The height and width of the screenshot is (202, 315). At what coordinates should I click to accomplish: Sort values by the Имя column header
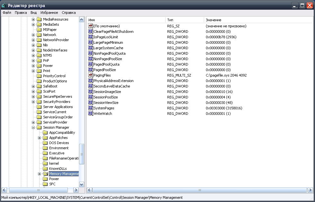pyautogui.click(x=126, y=20)
